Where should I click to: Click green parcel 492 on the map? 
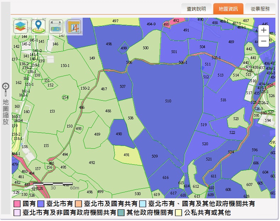[x=92, y=163]
